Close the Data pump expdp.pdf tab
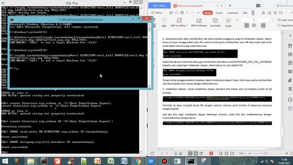293x165 pixels. click(222, 6)
